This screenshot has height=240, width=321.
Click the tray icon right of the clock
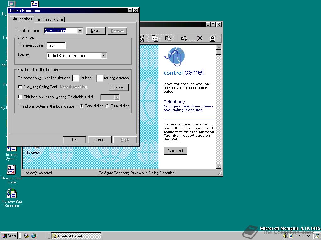tap(317, 236)
